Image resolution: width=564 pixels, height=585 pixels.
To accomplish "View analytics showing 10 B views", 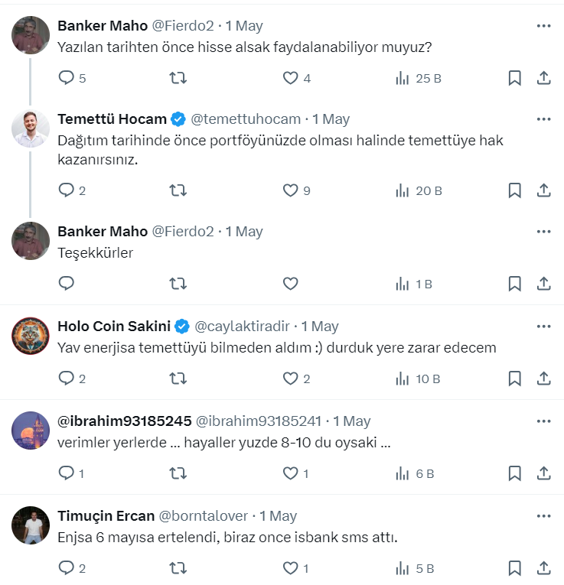I will [418, 379].
